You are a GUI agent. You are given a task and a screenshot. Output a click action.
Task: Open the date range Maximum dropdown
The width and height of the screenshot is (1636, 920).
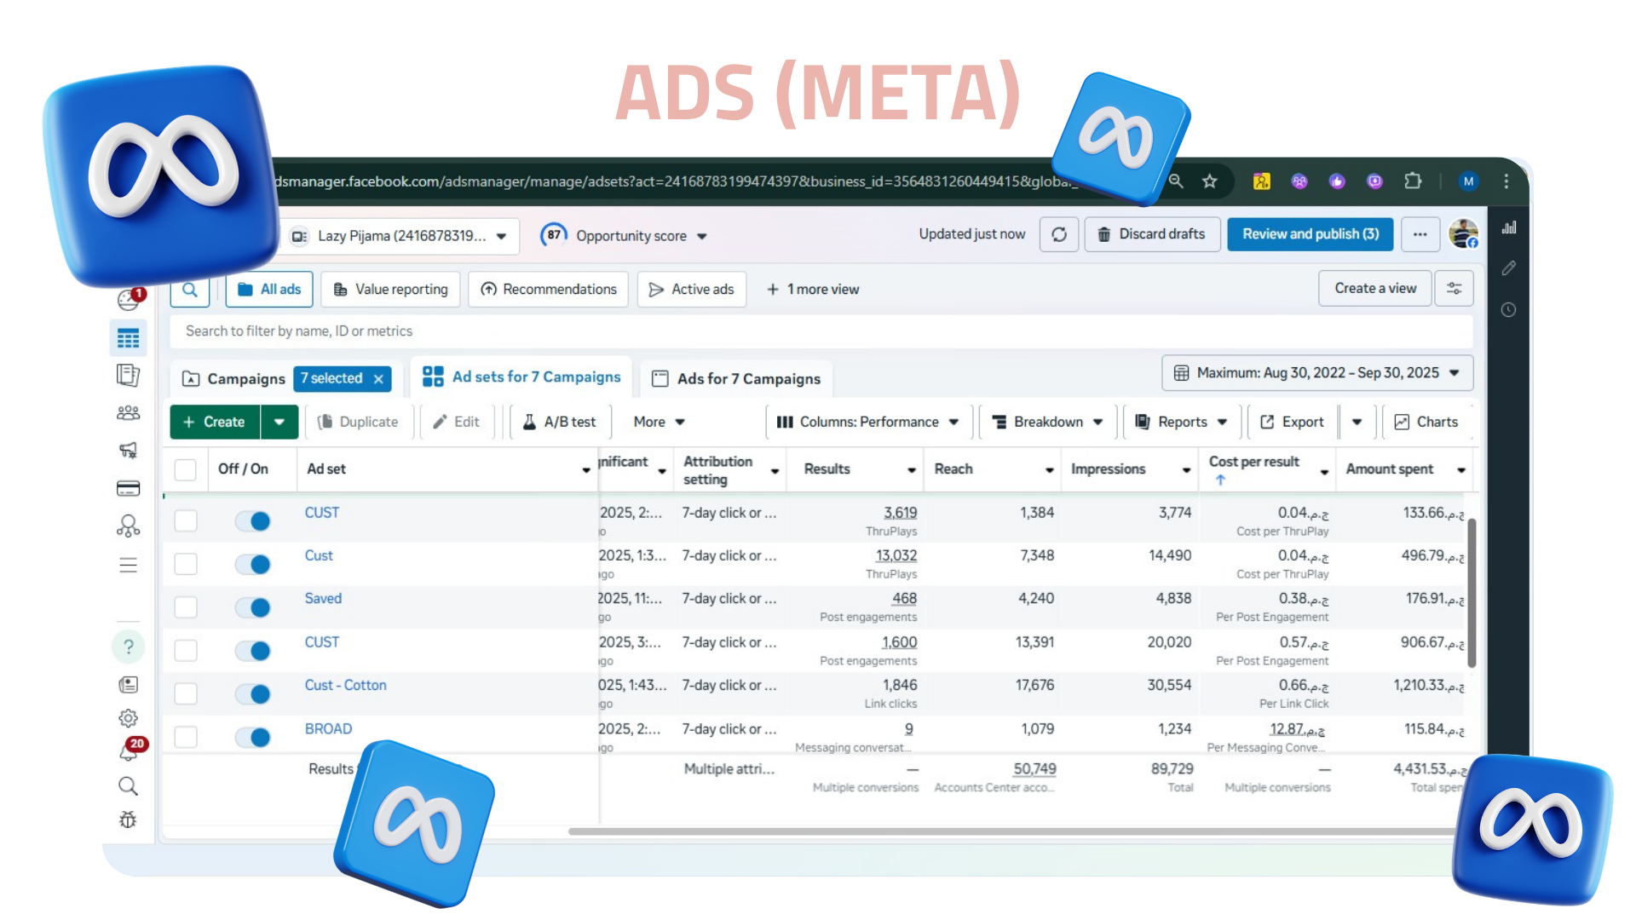(1316, 373)
